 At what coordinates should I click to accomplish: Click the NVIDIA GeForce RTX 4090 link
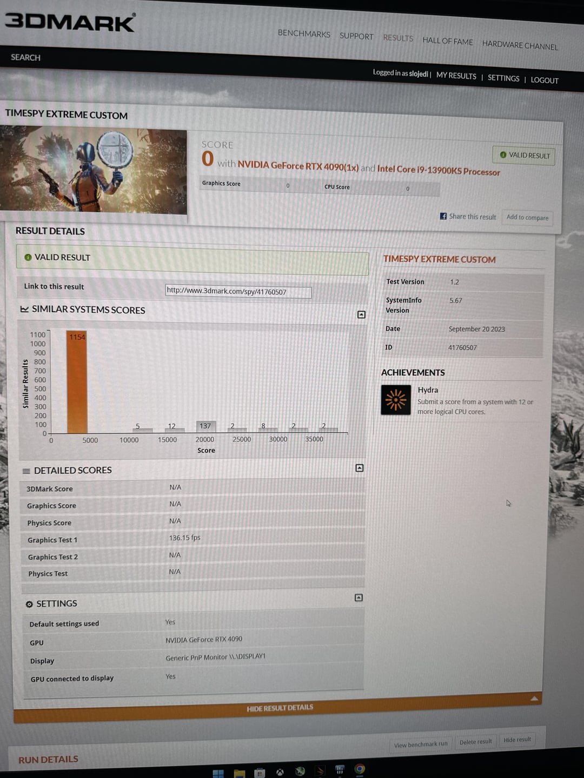pyautogui.click(x=298, y=165)
